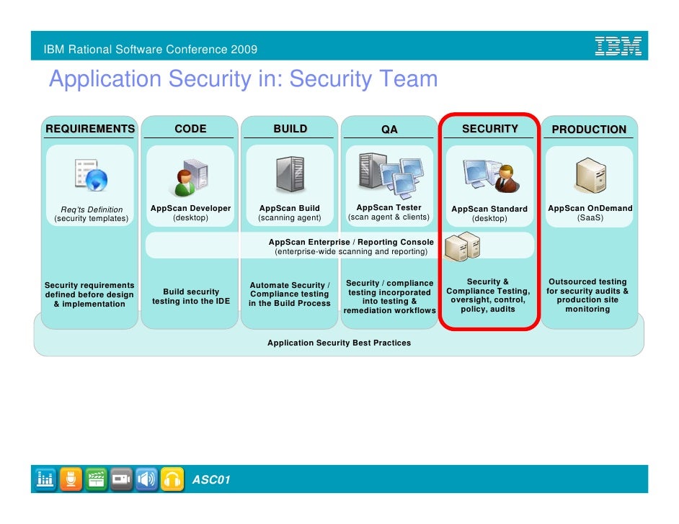Click the '(SaaS)' caption
679x524 pixels.
coord(590,218)
